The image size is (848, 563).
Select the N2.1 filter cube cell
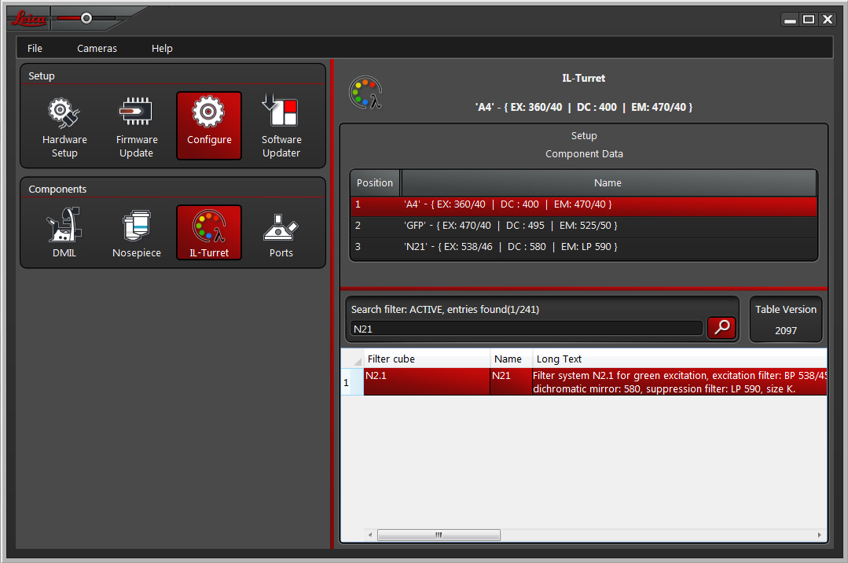pos(427,382)
